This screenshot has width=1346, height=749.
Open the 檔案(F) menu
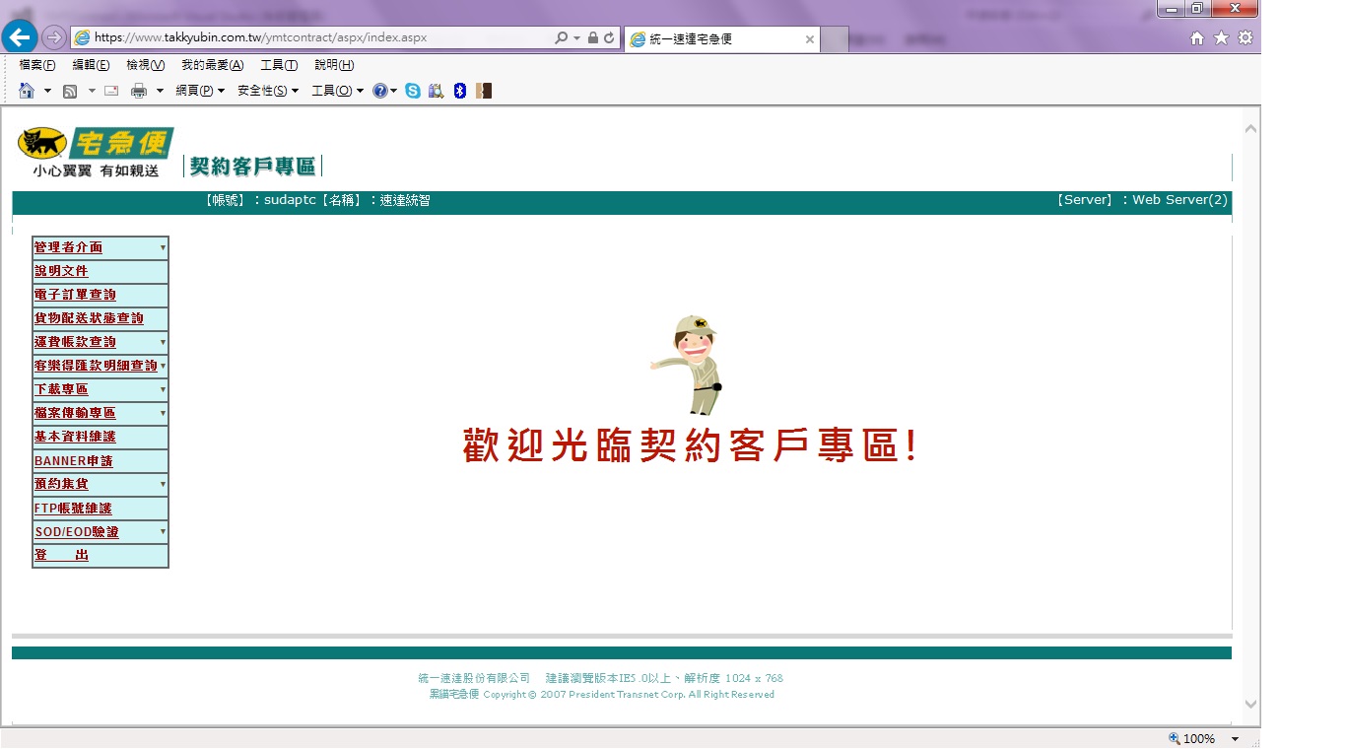tap(37, 65)
